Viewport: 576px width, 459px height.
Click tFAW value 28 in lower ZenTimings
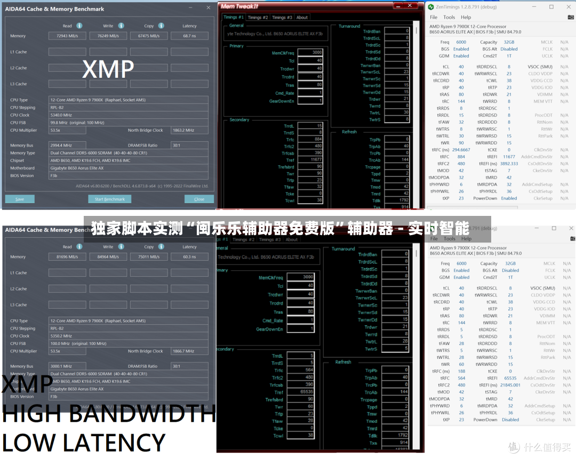pyautogui.click(x=461, y=344)
